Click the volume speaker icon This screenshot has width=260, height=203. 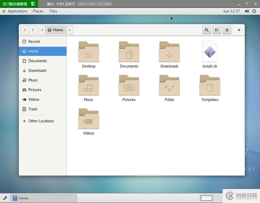coord(247,11)
